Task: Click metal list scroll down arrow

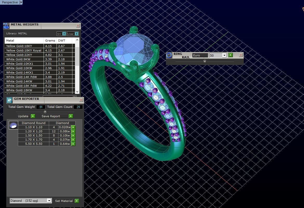Action: [77, 92]
